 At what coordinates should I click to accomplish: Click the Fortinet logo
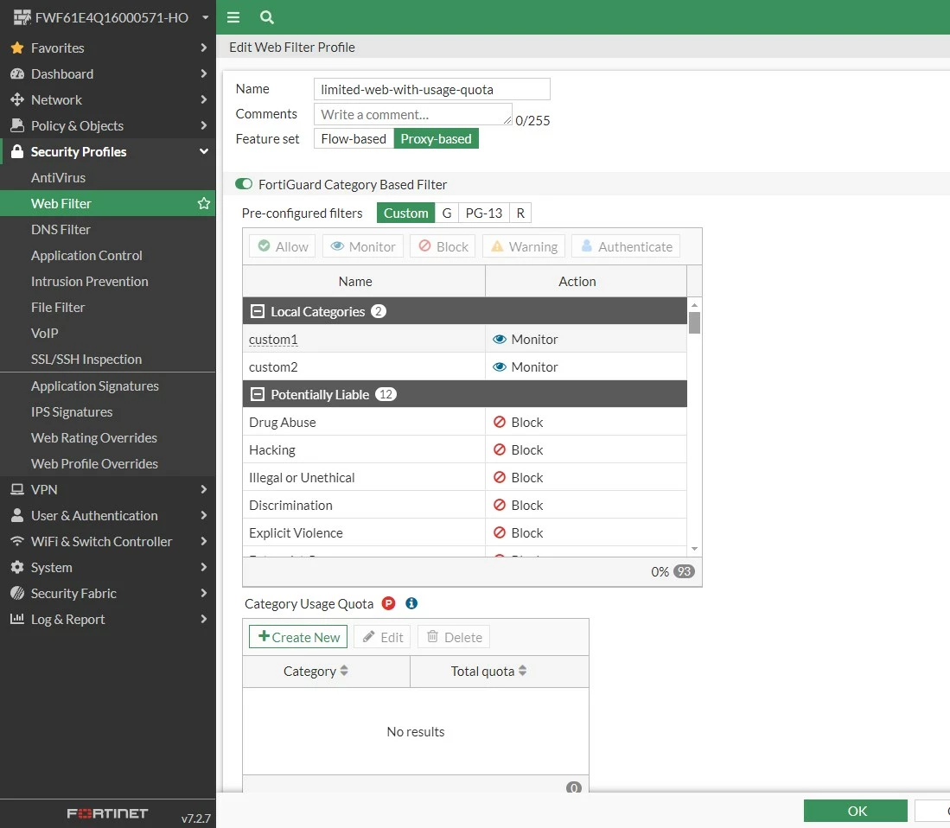[x=107, y=813]
